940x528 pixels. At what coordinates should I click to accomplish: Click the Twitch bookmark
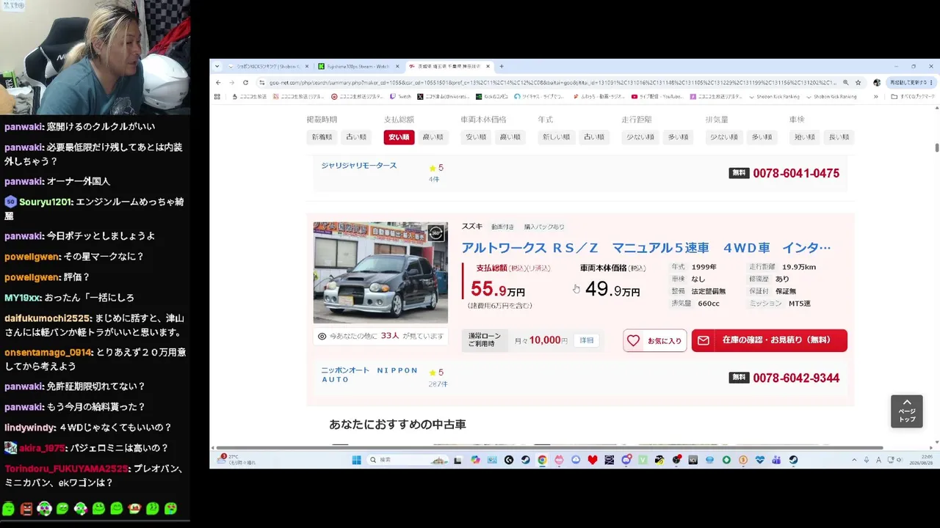click(x=401, y=96)
